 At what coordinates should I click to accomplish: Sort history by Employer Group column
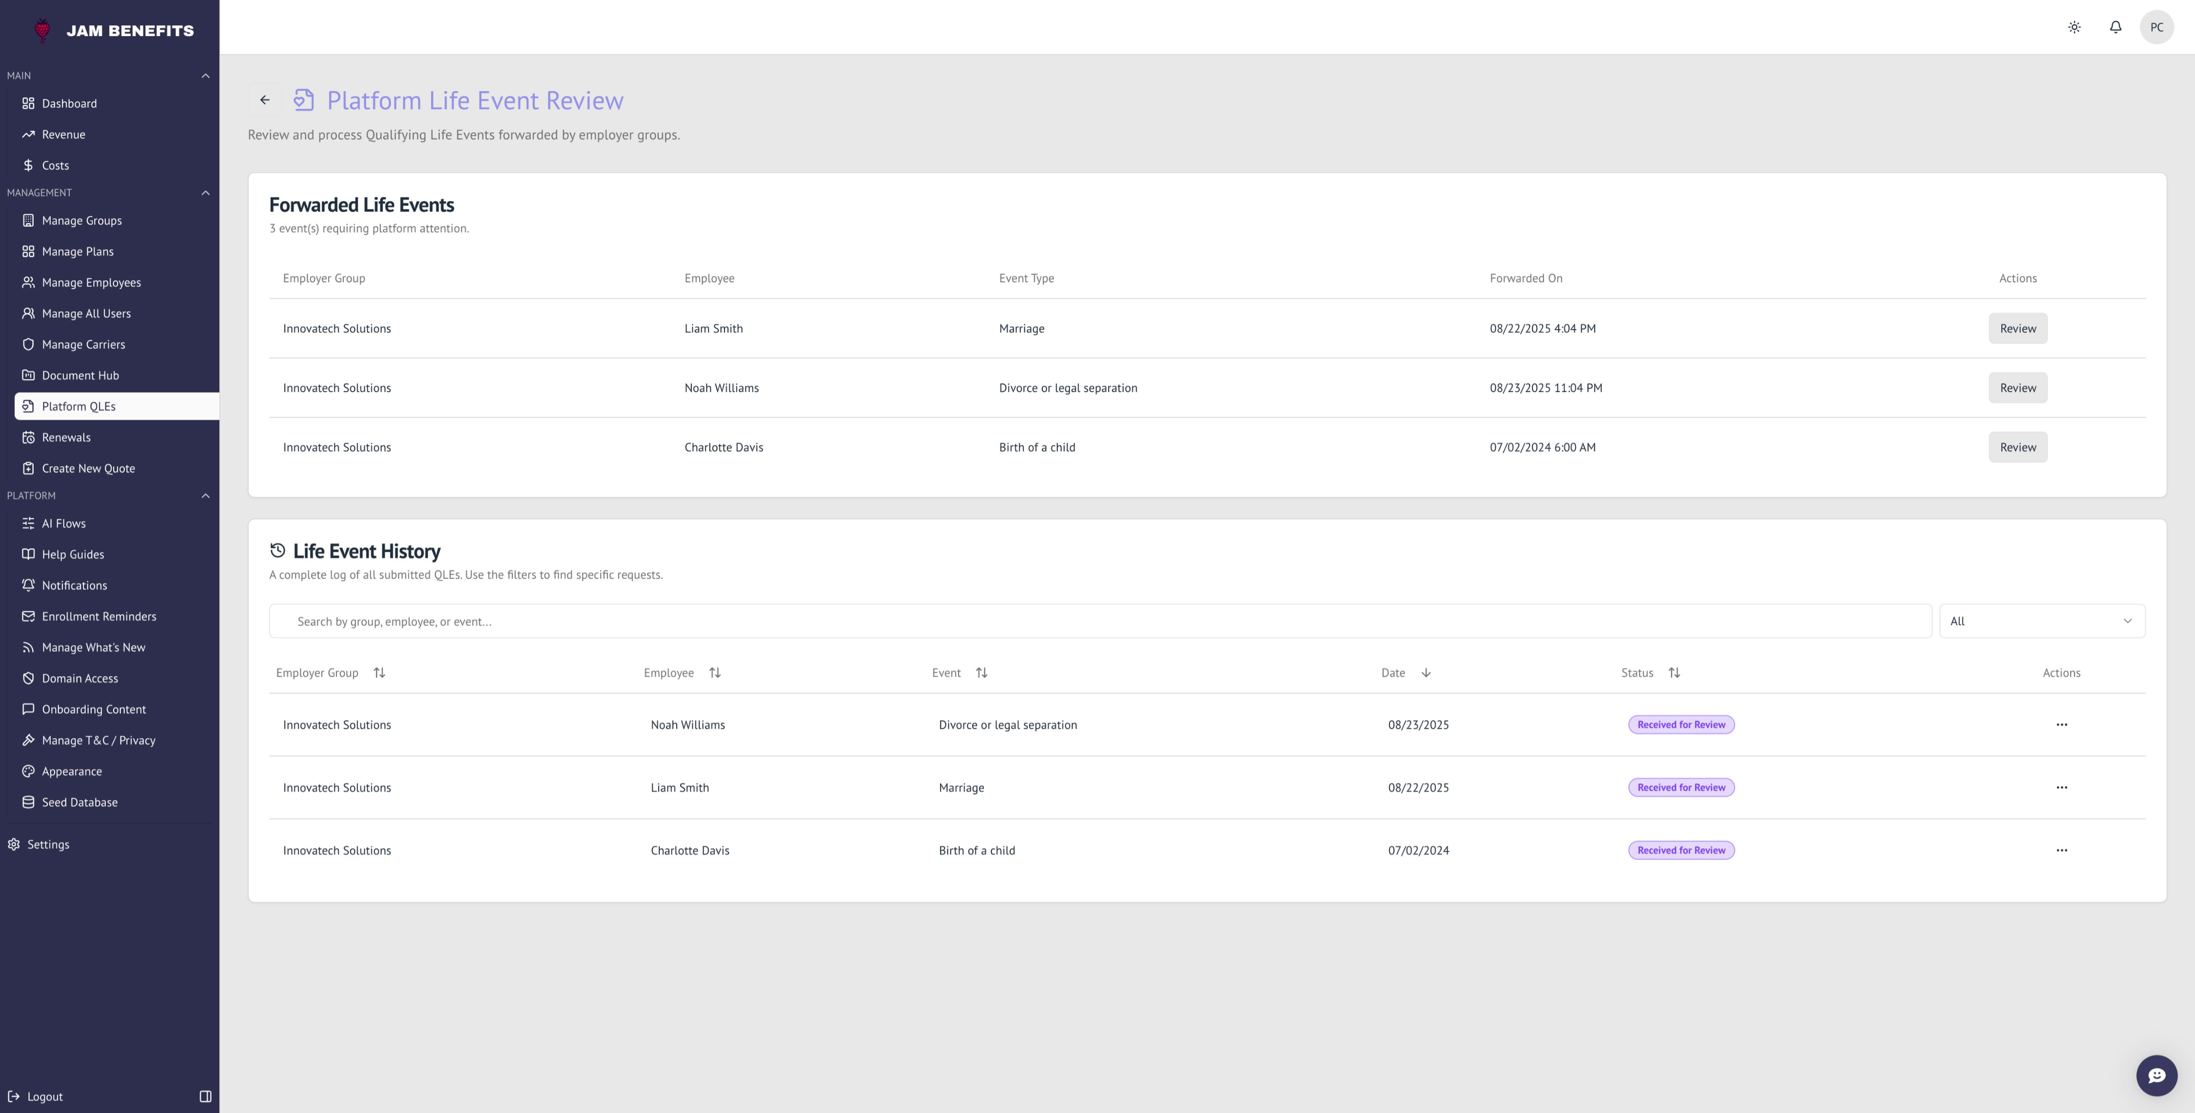click(x=379, y=672)
